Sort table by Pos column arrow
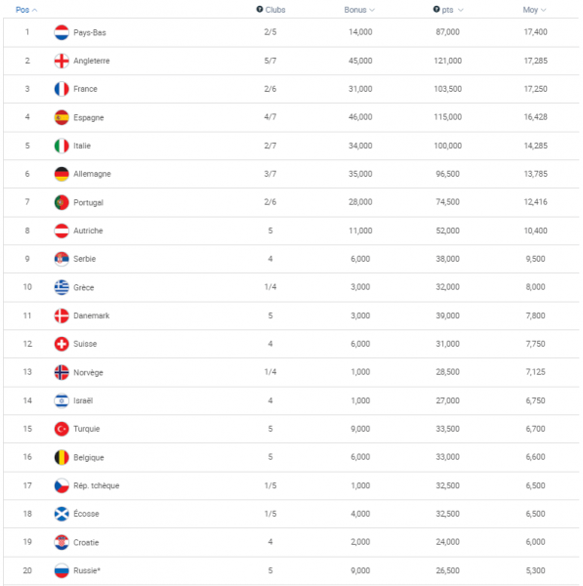This screenshot has height=586, width=583. click(35, 10)
